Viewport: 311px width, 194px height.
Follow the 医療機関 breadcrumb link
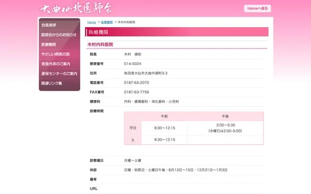tap(106, 22)
